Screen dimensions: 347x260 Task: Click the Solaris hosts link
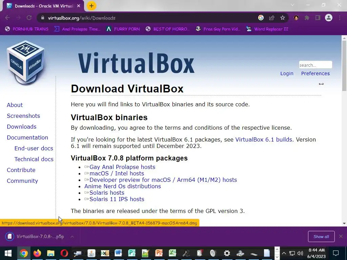(107, 193)
